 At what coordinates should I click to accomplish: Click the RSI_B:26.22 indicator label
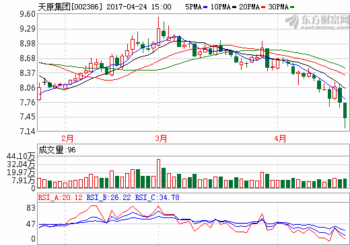[109, 197]
